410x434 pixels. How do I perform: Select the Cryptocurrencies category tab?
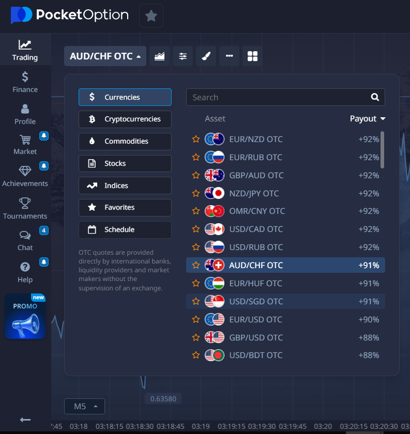[x=125, y=119]
